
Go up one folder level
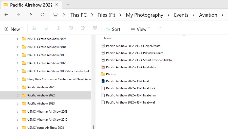click(30, 15)
